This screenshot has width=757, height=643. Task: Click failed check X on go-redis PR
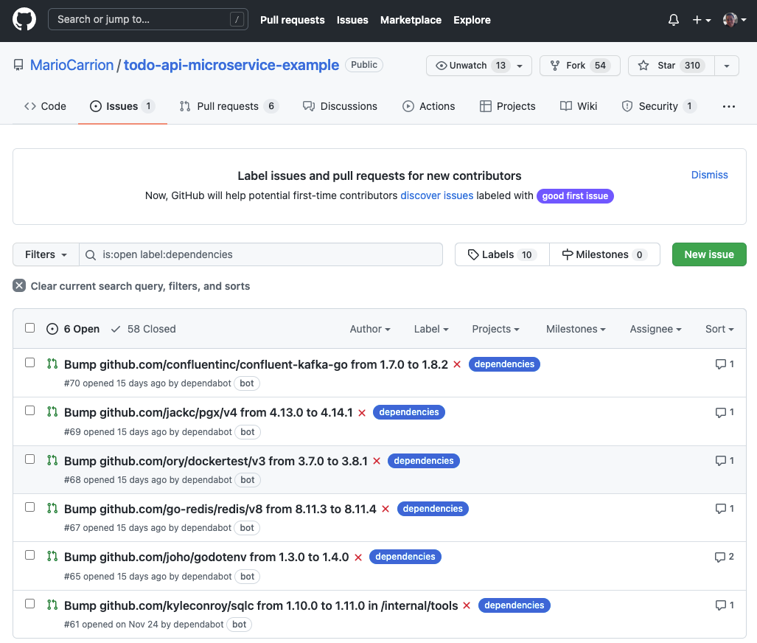386,509
